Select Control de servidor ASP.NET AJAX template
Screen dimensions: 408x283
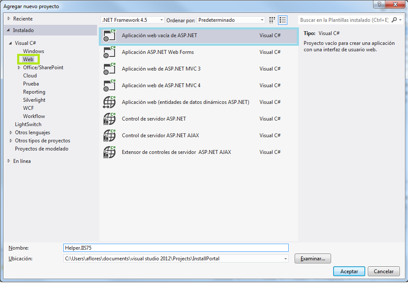tap(198, 135)
